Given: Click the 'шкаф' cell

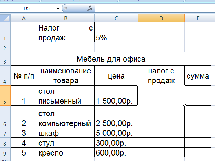Looking at the screenshot, I should (66, 133).
